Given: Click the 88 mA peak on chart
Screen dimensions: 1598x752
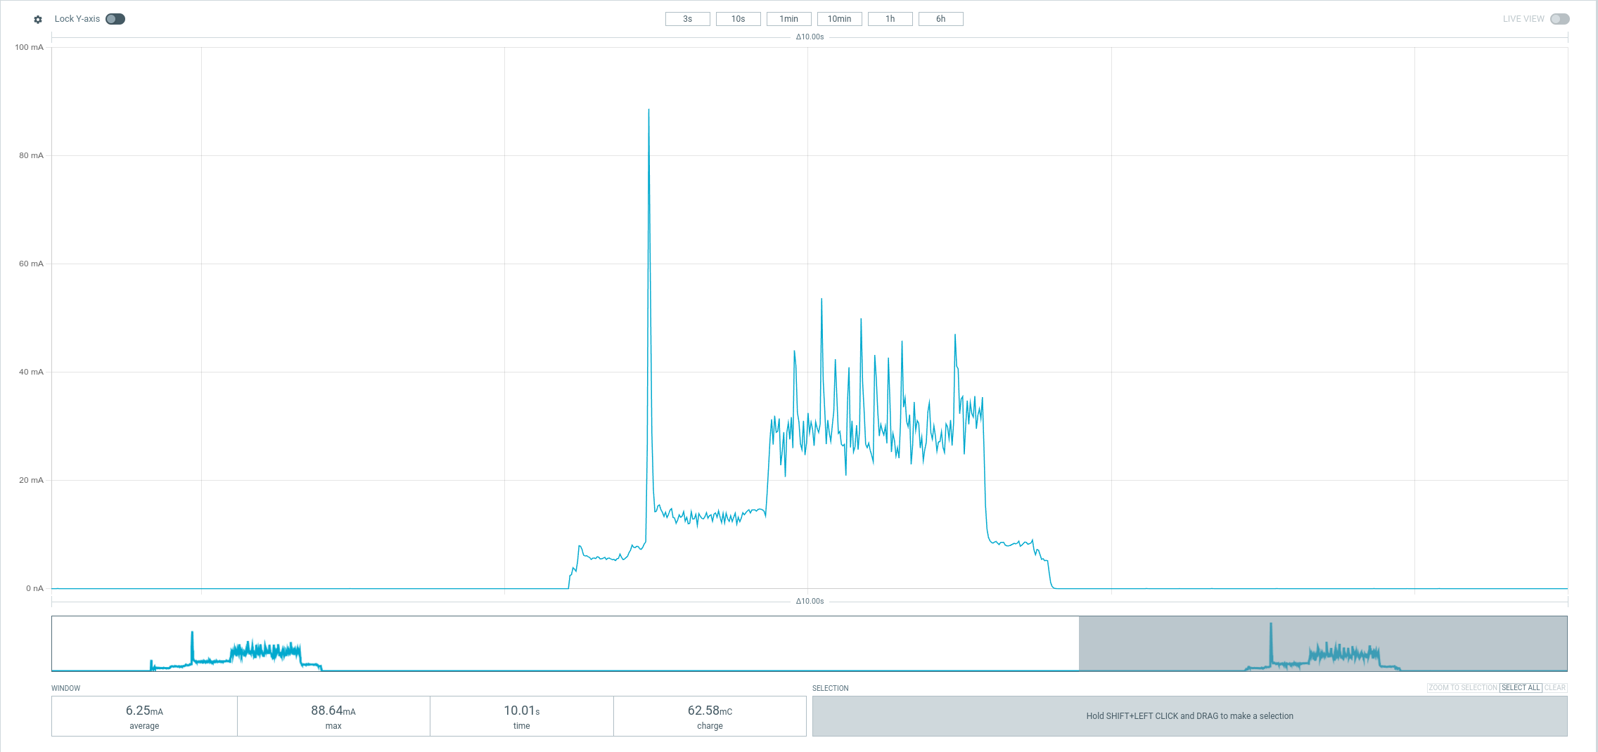Looking at the screenshot, I should (648, 111).
